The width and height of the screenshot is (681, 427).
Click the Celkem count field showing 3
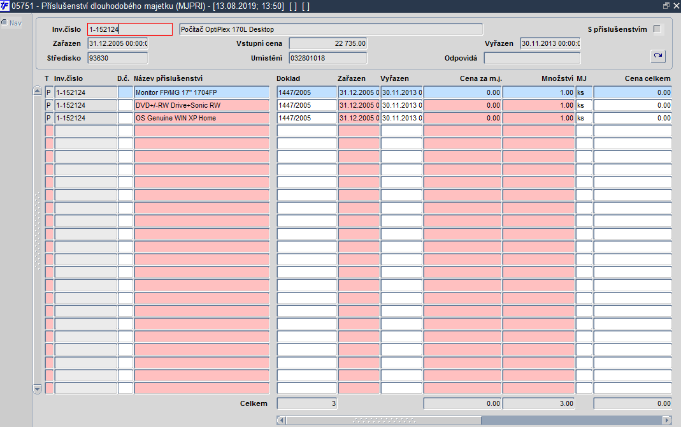[x=306, y=403]
